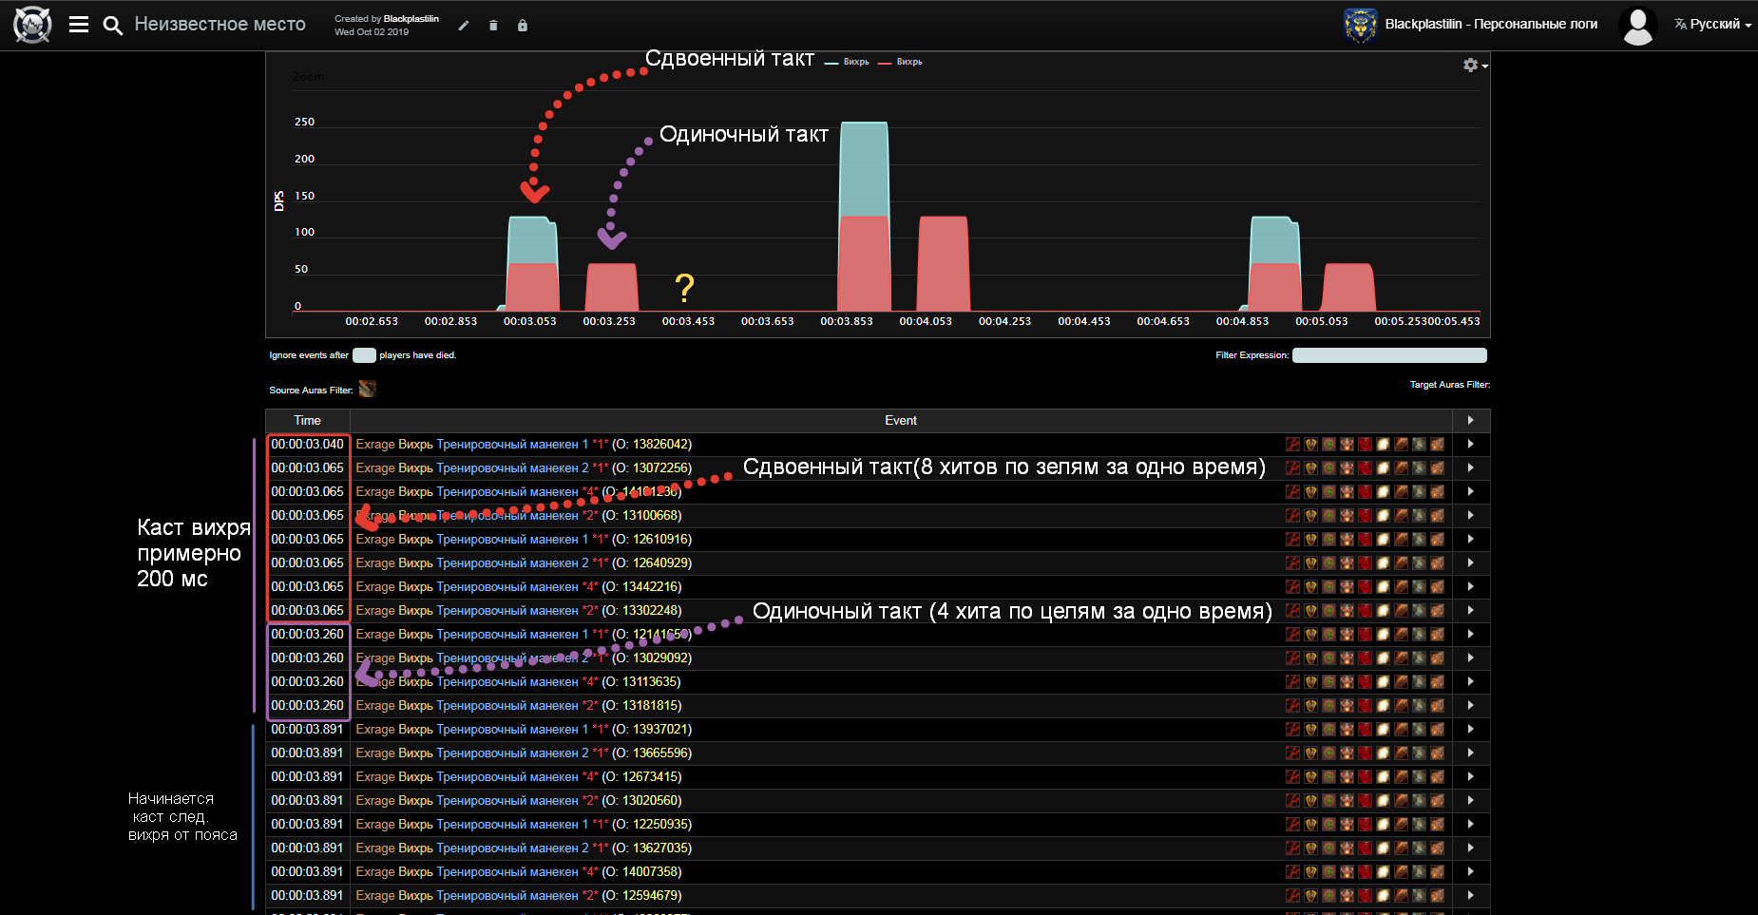This screenshot has height=915, width=1758.
Task: Click the Source Auras Filter buff icon
Action: (368, 389)
